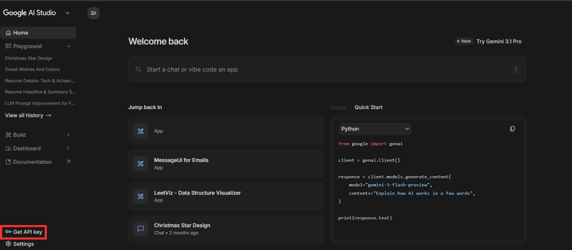This screenshot has height=250, width=572.
Task: Open Christmas Star Design chat card
Action: coord(226,229)
